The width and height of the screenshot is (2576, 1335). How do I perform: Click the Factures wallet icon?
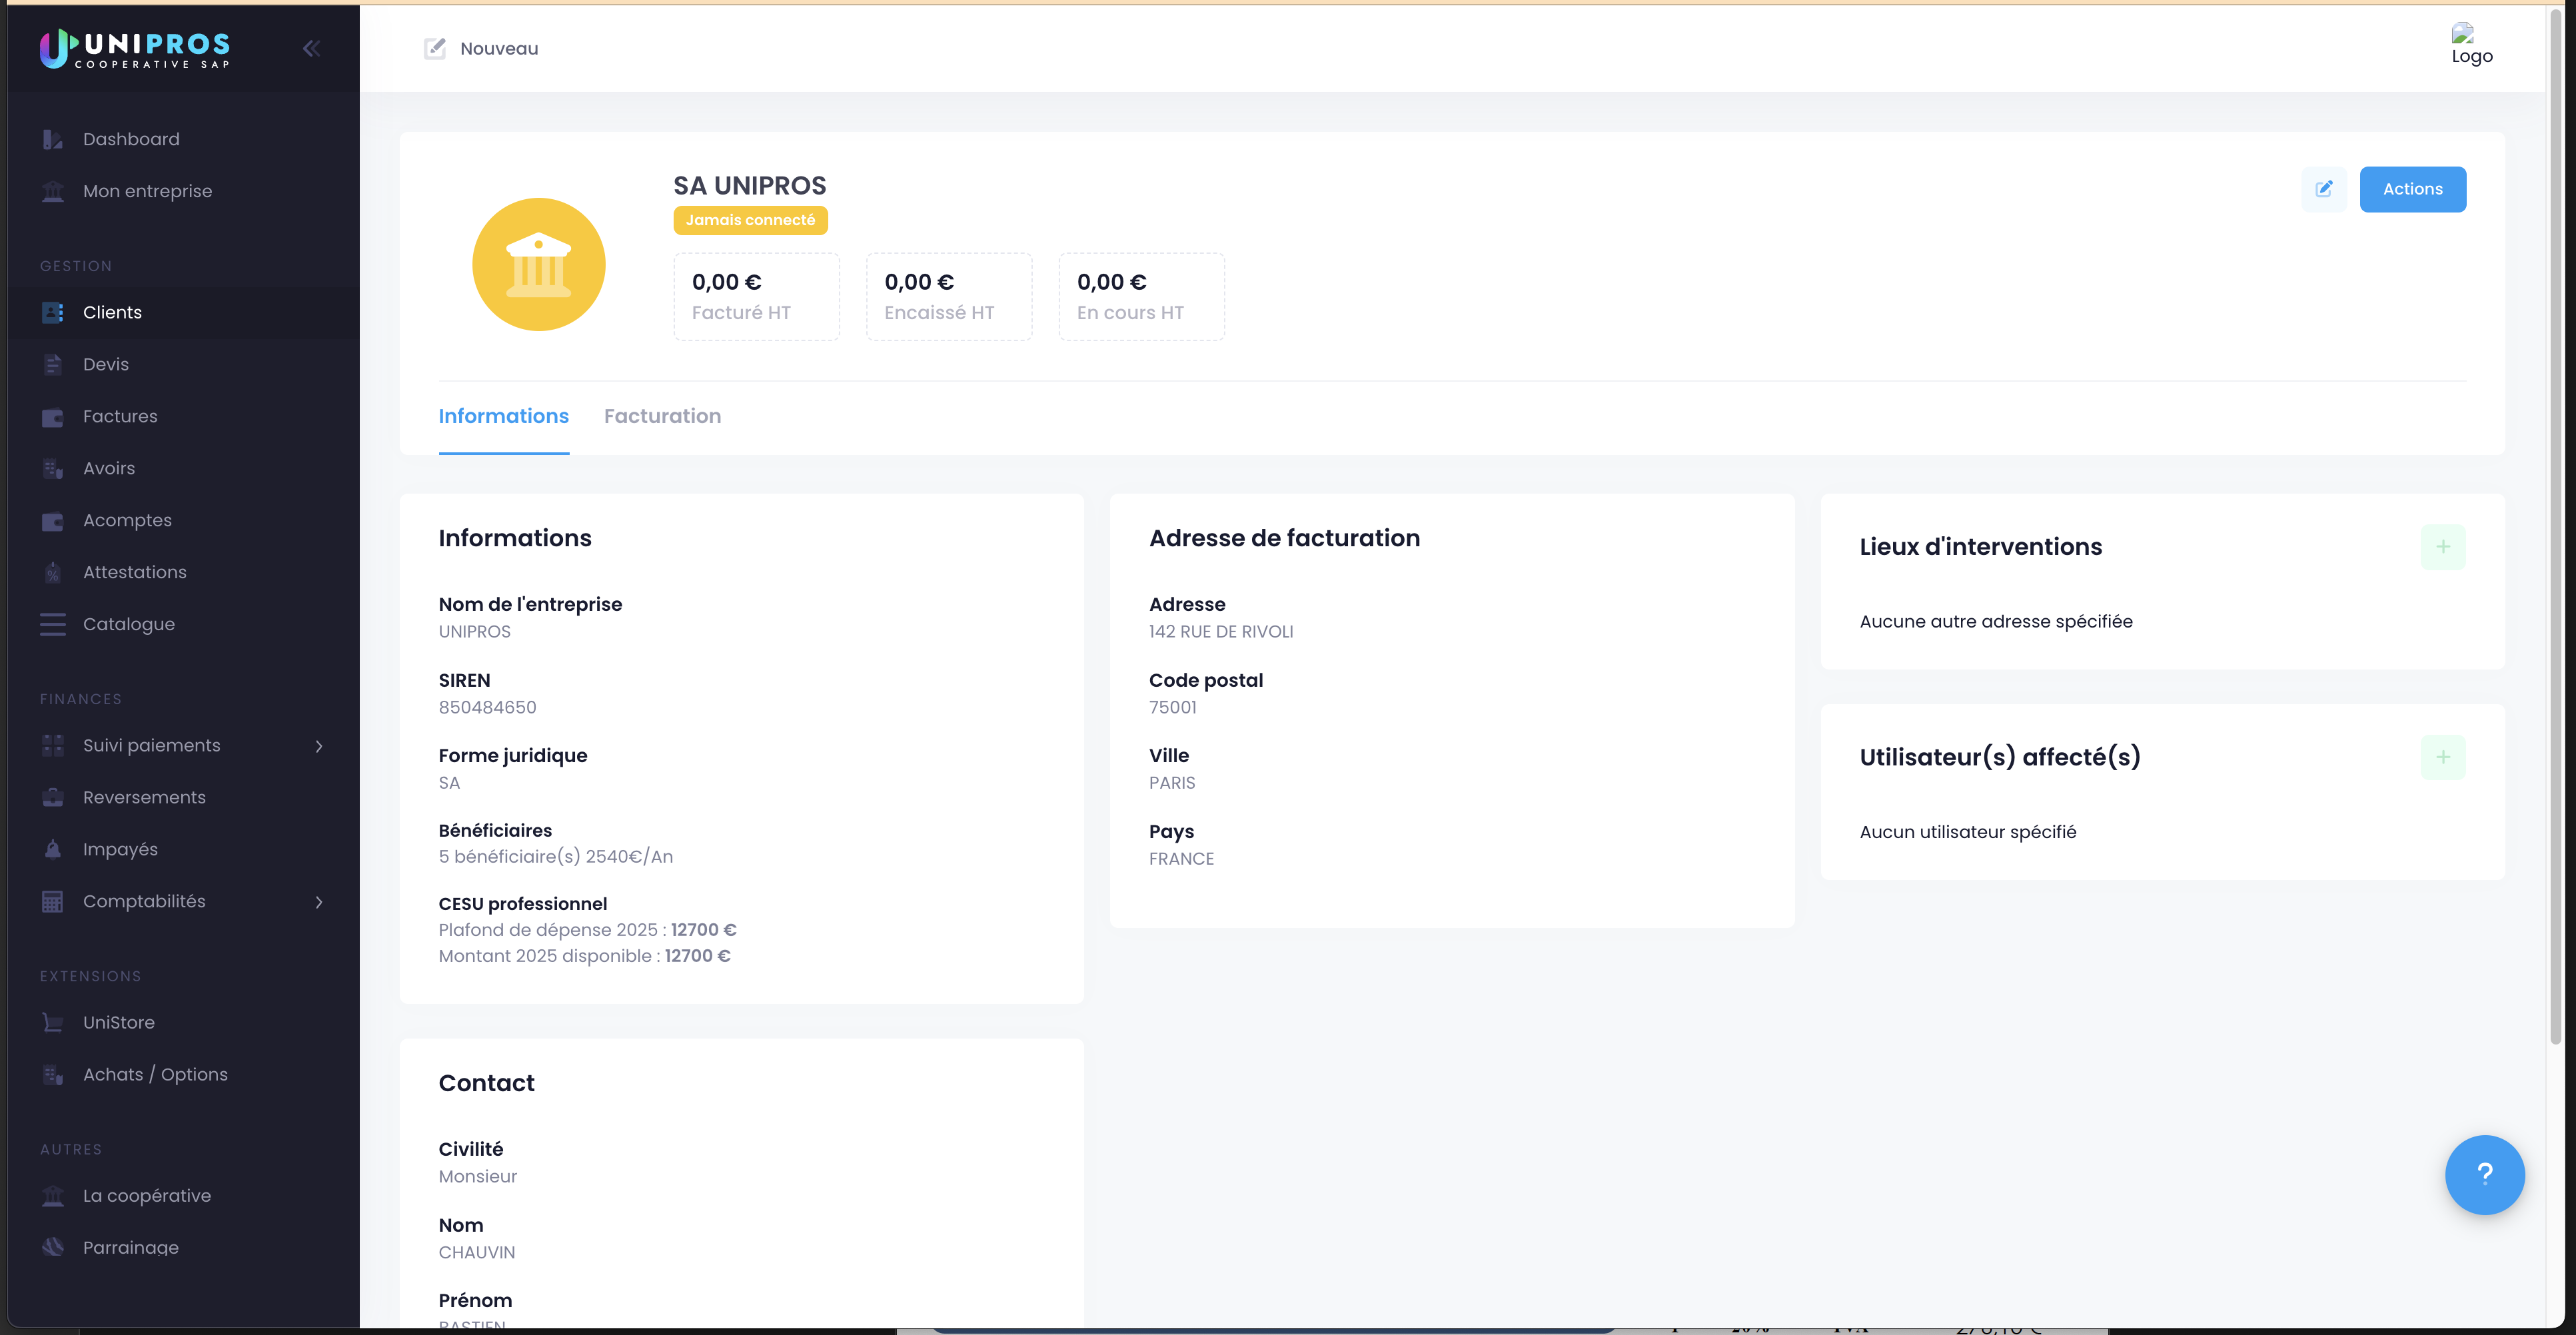(x=53, y=416)
